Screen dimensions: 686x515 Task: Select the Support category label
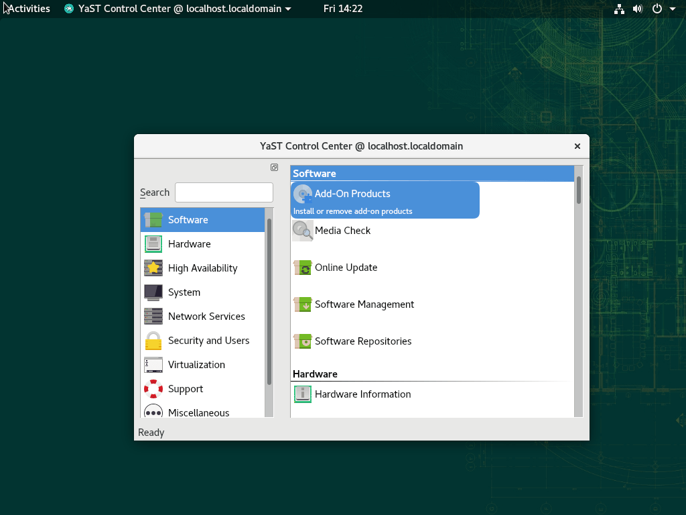(x=186, y=389)
